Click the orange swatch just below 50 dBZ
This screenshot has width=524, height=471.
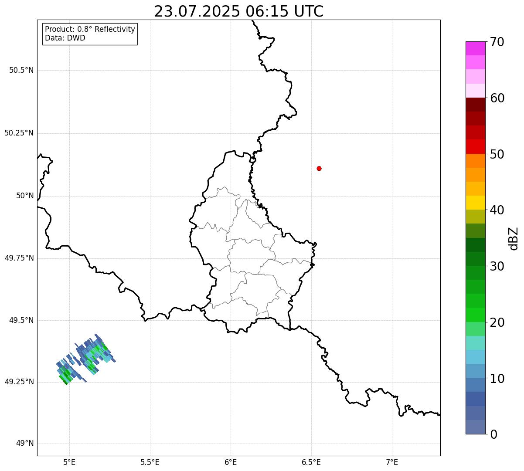[x=476, y=161]
